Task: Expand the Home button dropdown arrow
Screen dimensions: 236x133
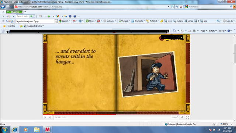Action: pos(178,31)
